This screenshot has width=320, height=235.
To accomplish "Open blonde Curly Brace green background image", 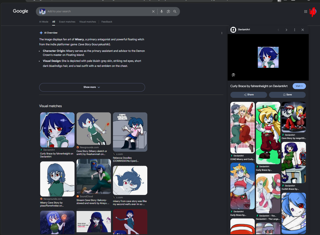I will tap(268, 133).
